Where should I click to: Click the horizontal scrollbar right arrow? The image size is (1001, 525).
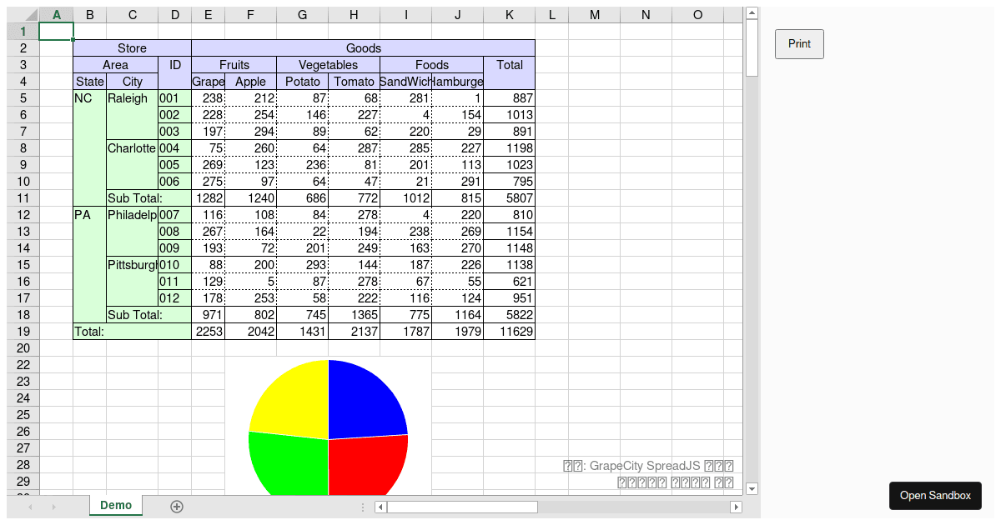tap(736, 507)
